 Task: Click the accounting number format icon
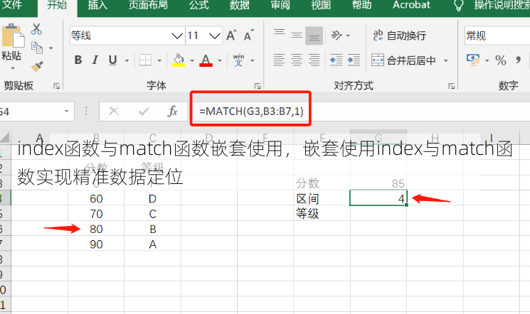pos(473,60)
